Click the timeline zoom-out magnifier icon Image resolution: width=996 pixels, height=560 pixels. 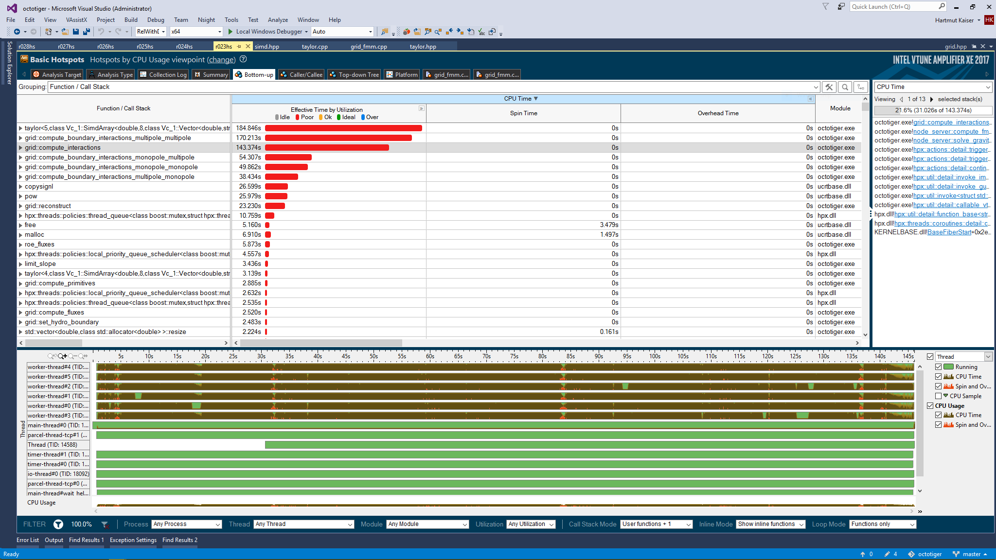(73, 356)
